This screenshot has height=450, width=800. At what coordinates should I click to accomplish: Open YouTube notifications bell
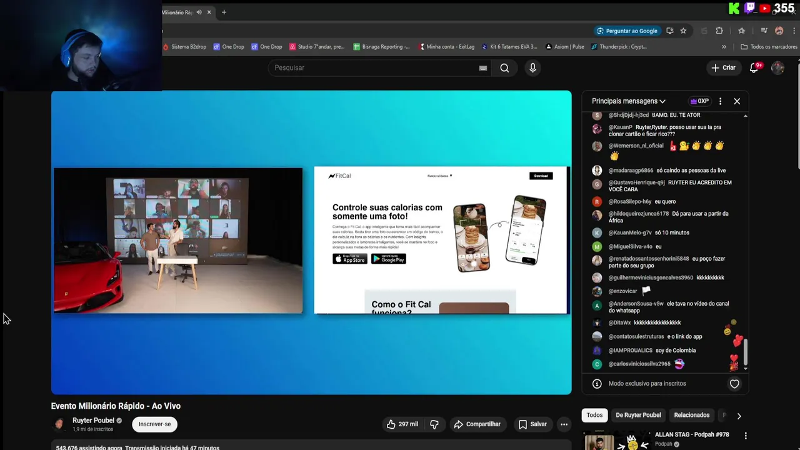click(754, 67)
